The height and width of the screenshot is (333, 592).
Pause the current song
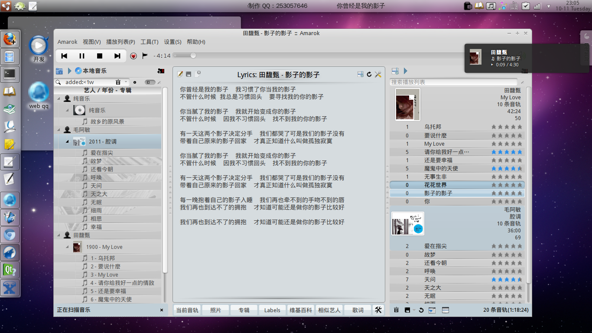point(82,56)
